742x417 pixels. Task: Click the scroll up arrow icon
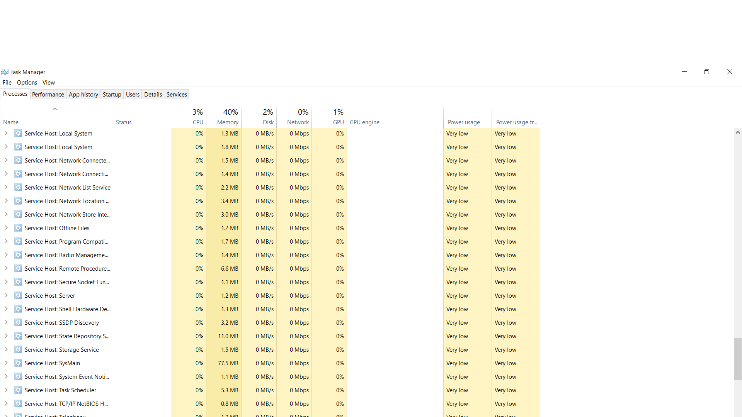pyautogui.click(x=738, y=132)
